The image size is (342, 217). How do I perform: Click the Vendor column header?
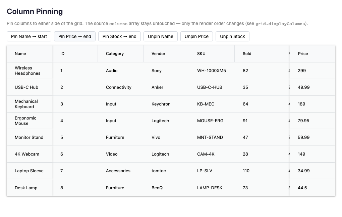166,54
